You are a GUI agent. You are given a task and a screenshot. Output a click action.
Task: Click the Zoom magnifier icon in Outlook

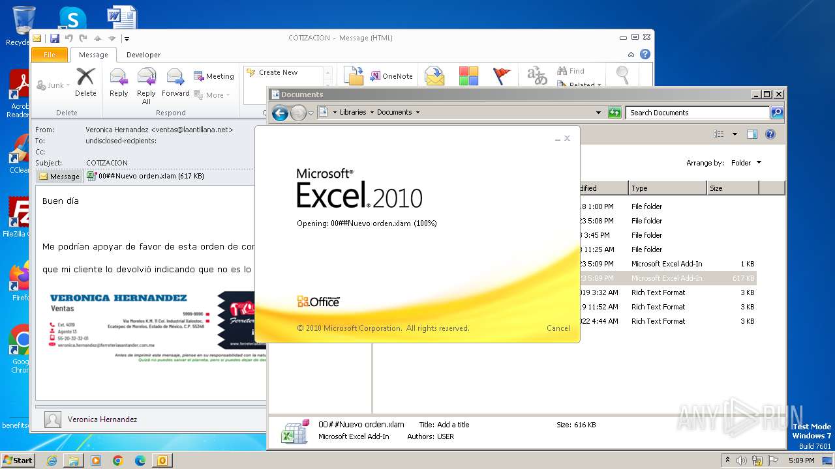point(623,76)
